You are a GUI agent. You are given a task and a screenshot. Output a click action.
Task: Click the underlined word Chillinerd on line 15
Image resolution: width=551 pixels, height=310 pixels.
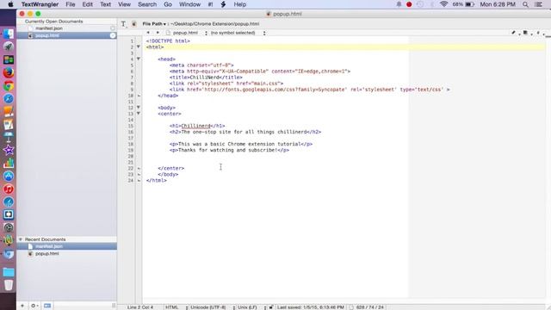195,126
